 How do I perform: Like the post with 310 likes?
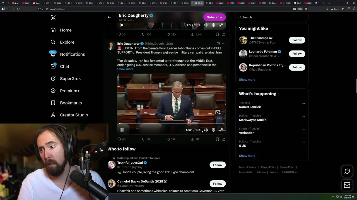tap(171, 34)
